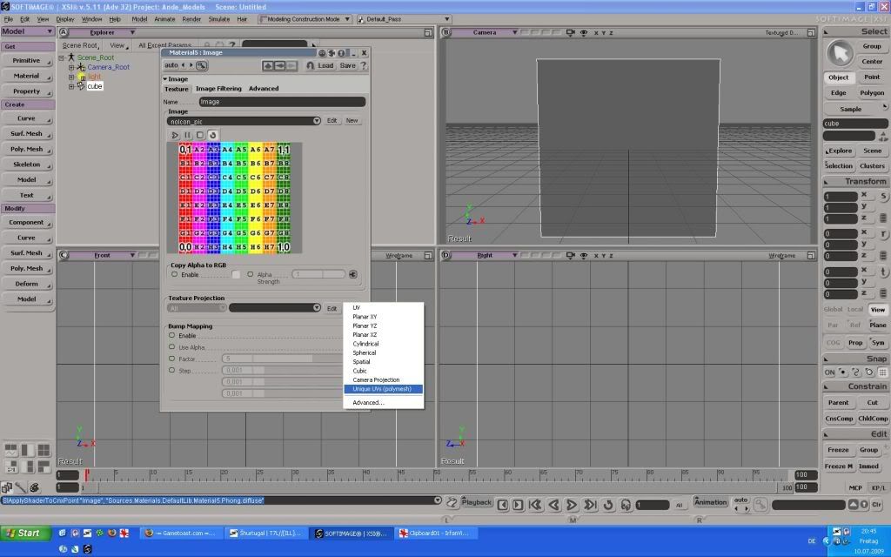Toggle Sym symmetry mode
The width and height of the screenshot is (891, 557).
click(x=878, y=343)
